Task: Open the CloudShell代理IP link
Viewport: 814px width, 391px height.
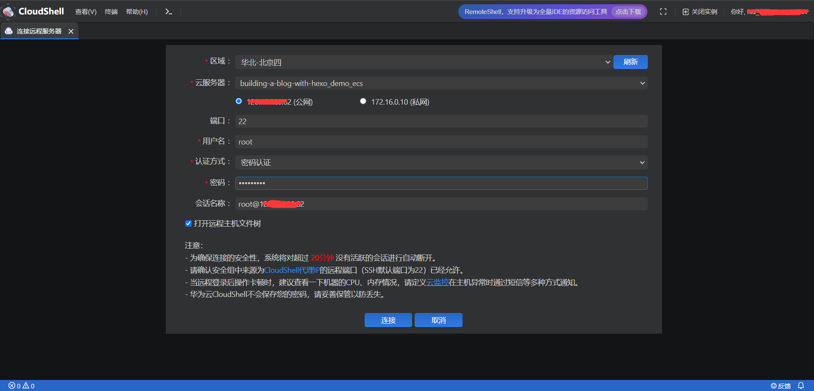Action: coord(292,270)
